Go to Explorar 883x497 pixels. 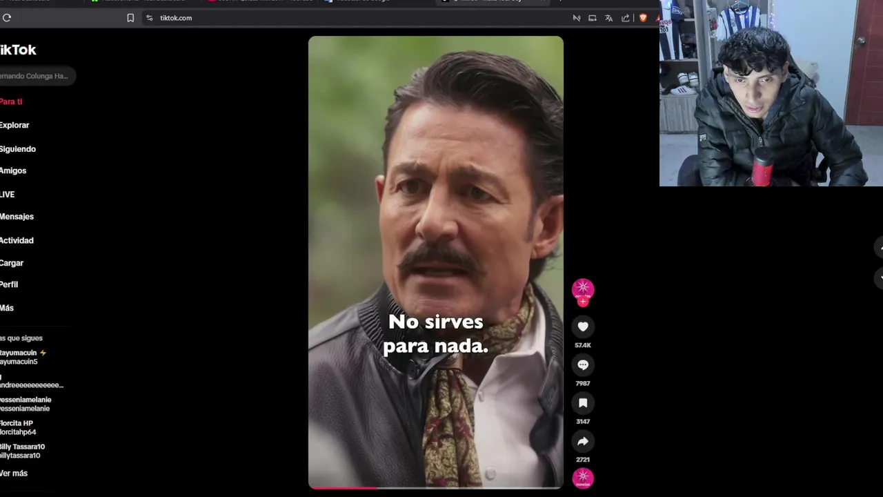click(14, 125)
